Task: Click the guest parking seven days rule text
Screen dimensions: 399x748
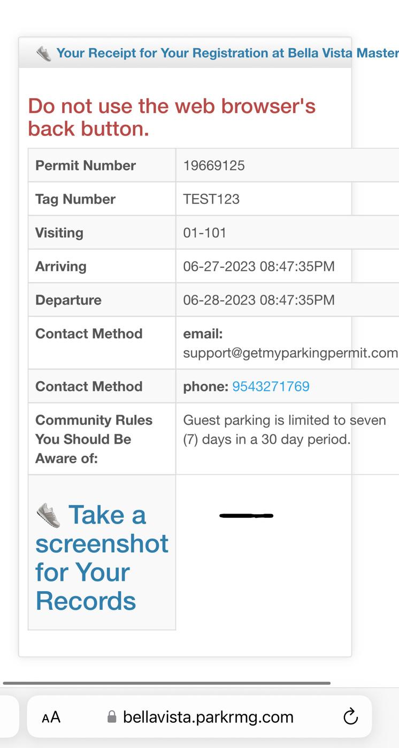Action: (284, 429)
